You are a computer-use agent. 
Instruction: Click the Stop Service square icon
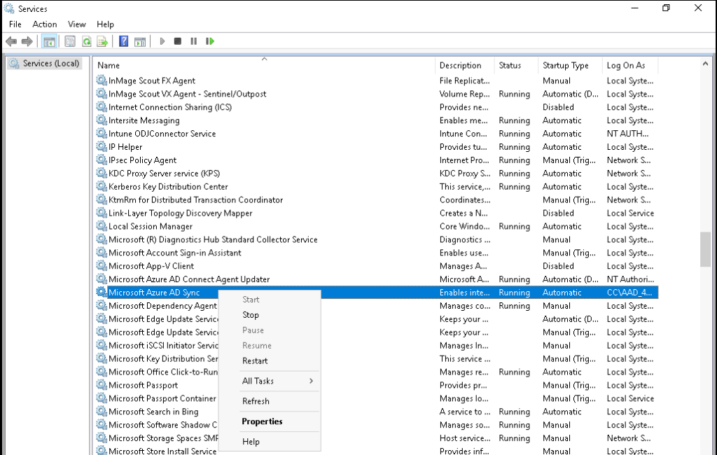pyautogui.click(x=178, y=41)
